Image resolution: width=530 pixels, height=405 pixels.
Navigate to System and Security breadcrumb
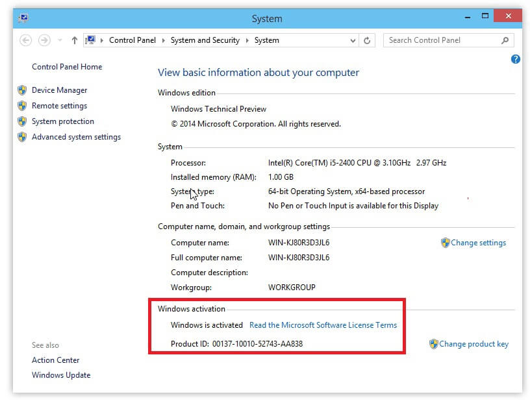(x=205, y=40)
